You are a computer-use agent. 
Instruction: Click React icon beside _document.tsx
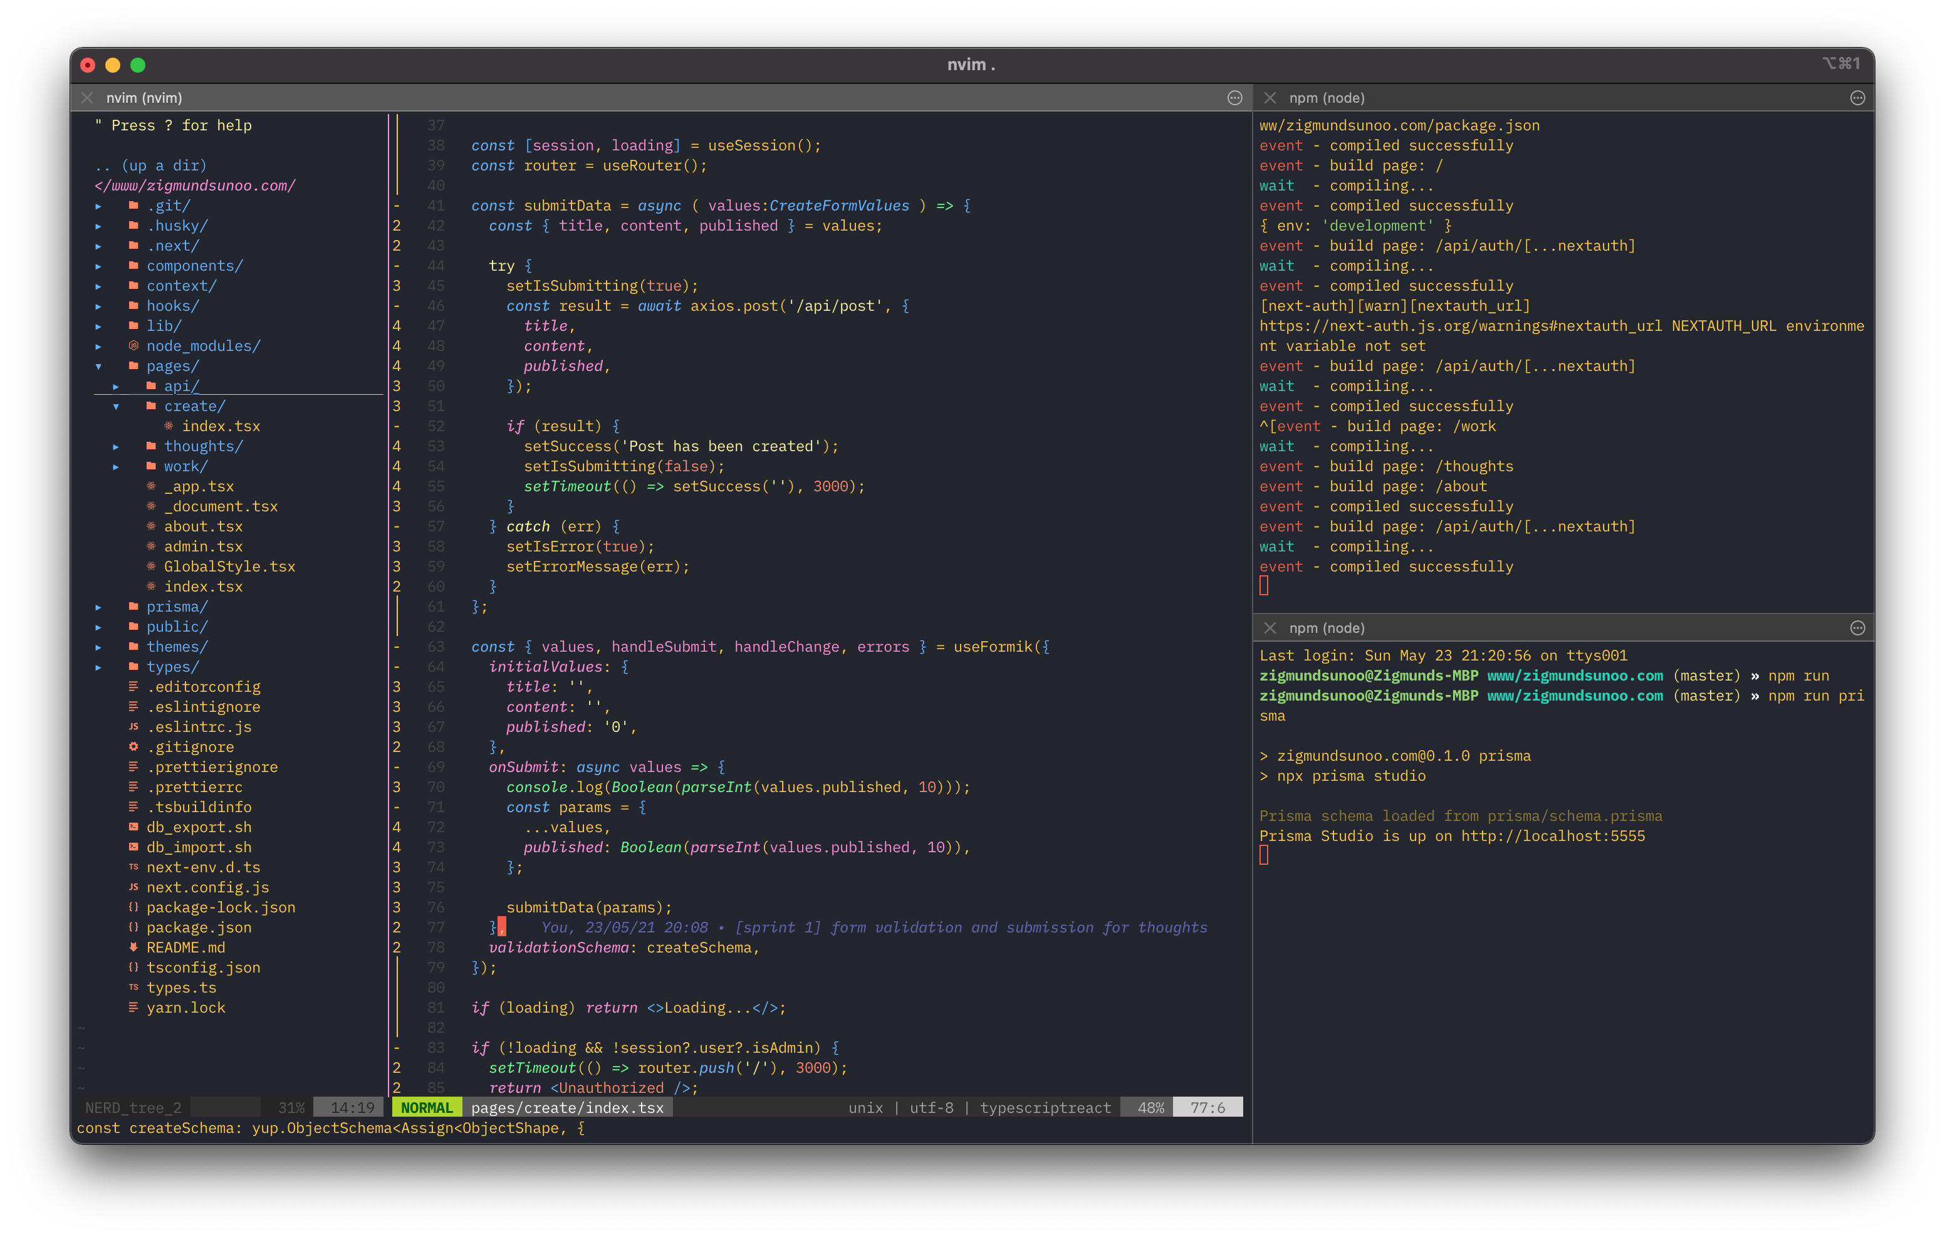[x=151, y=506]
